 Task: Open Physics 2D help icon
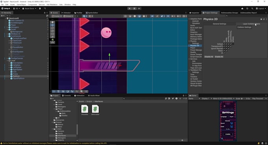(x=261, y=19)
